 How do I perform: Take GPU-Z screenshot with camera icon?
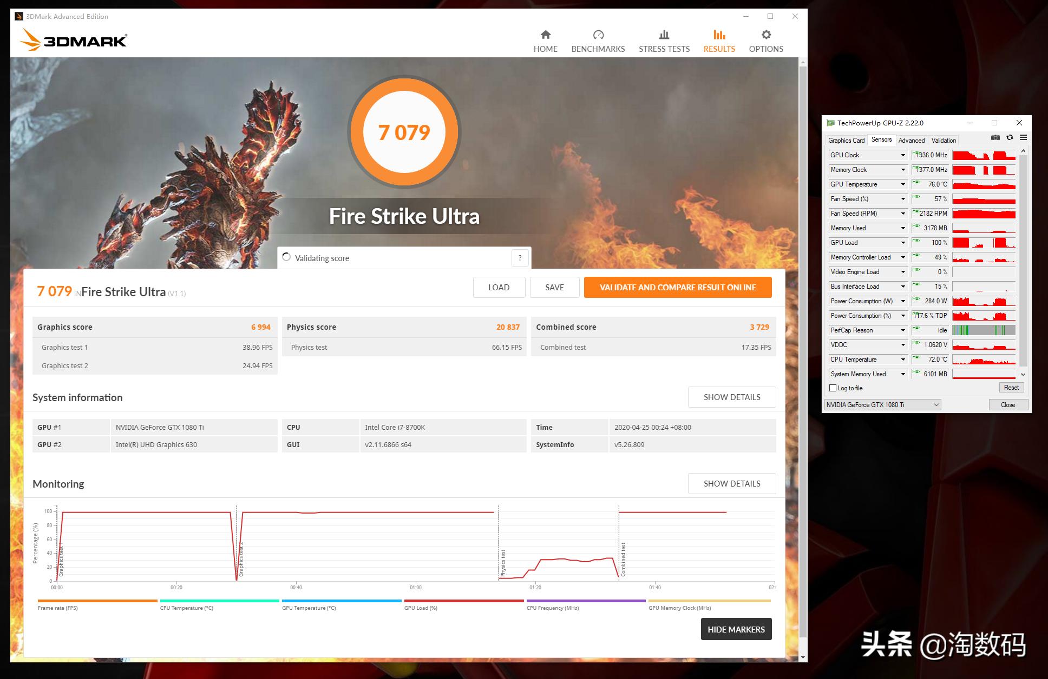pos(995,138)
